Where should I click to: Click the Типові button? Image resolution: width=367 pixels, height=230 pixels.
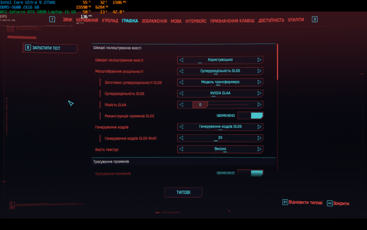pos(183,193)
